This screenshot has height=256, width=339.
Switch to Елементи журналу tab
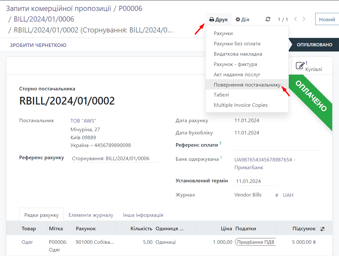[x=91, y=215]
